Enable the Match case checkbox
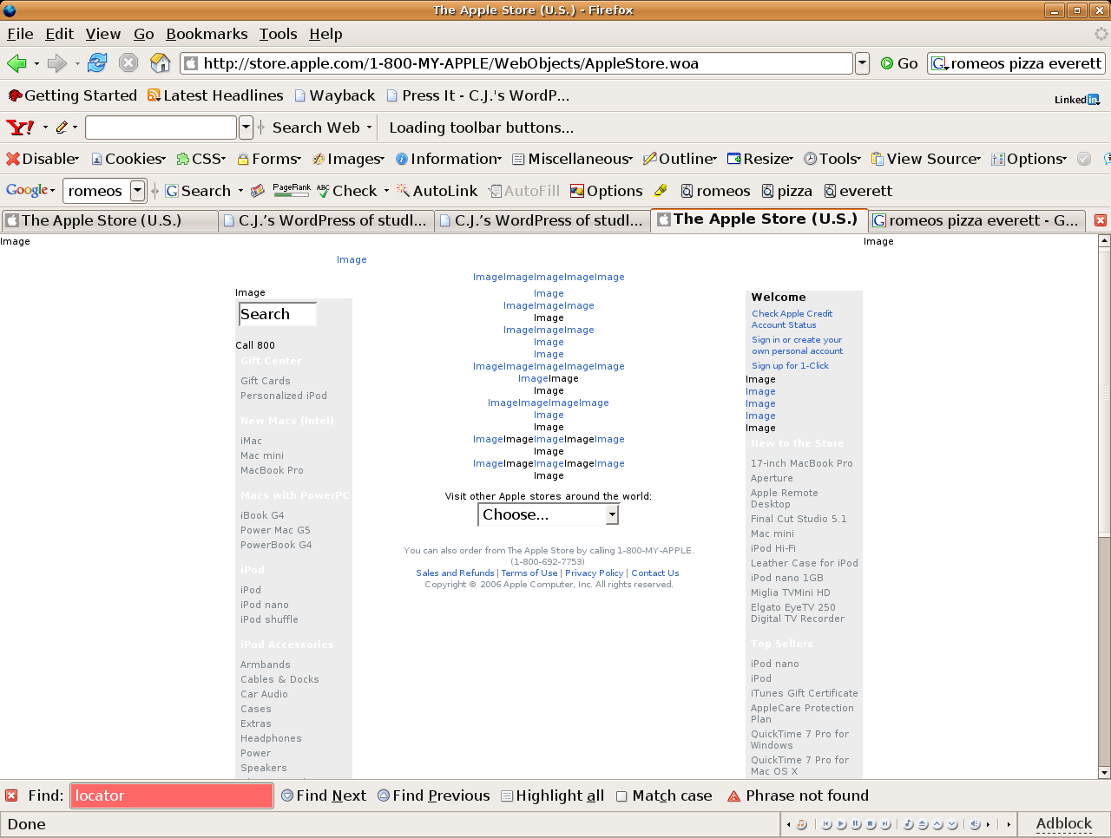Screen dimensions: 1111x838 [x=621, y=796]
